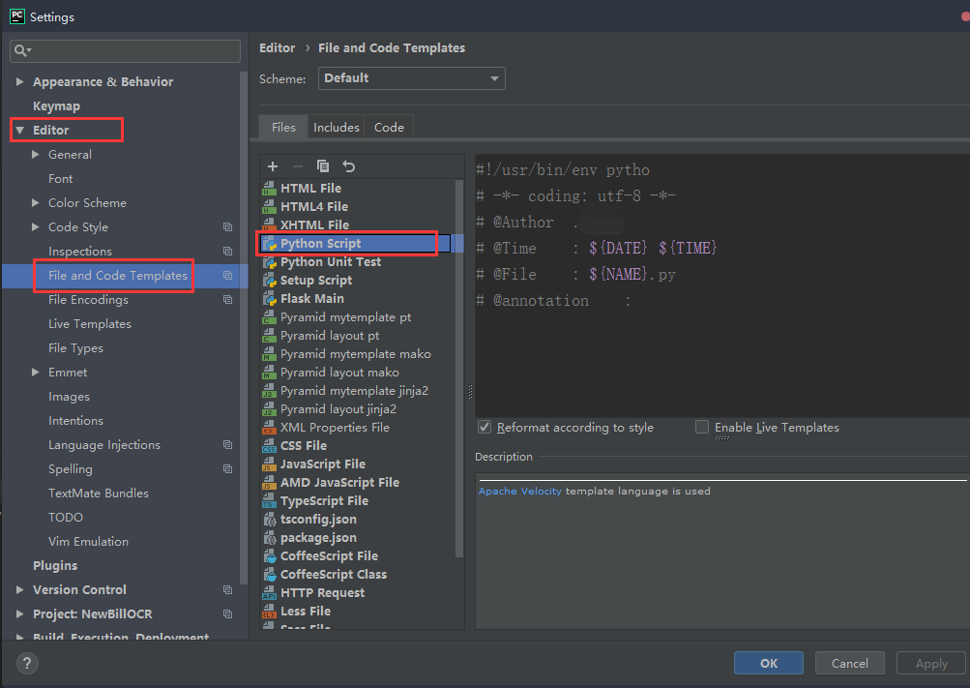Expand the Version Control section
970x688 pixels.
(19, 589)
